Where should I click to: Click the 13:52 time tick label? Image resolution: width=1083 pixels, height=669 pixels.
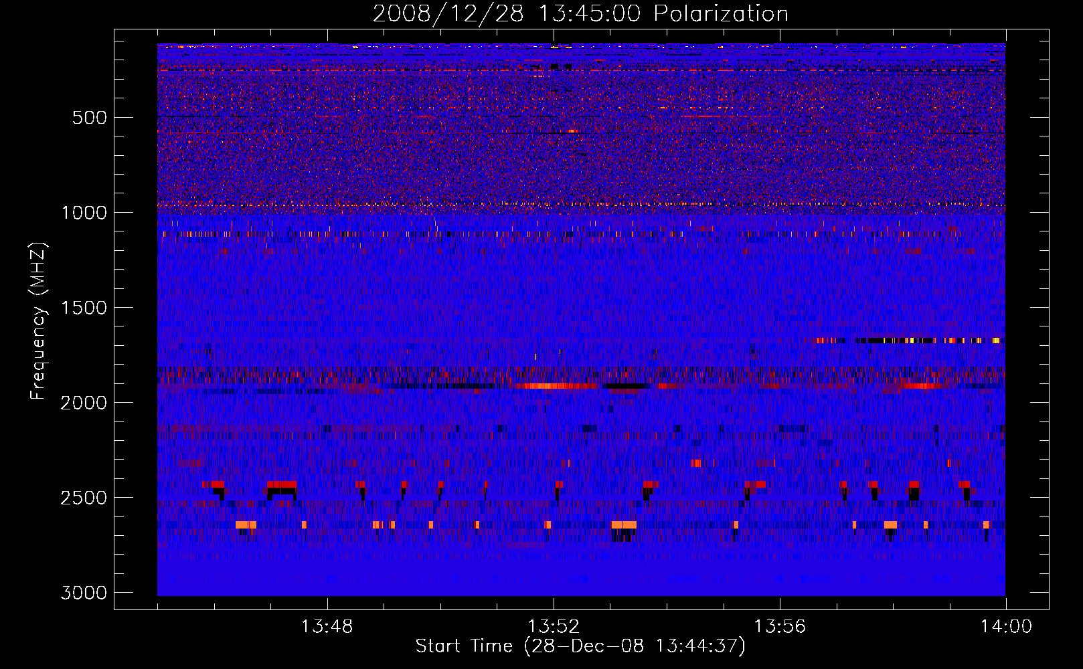554,627
